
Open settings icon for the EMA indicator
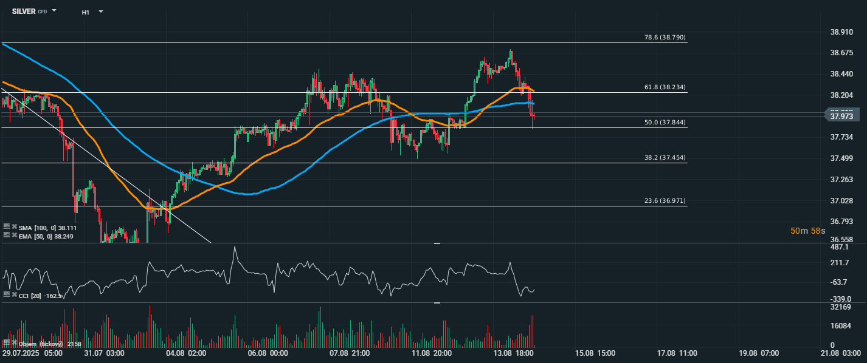[6, 234]
